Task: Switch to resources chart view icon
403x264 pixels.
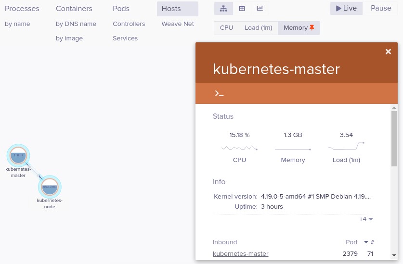Action: (x=260, y=9)
